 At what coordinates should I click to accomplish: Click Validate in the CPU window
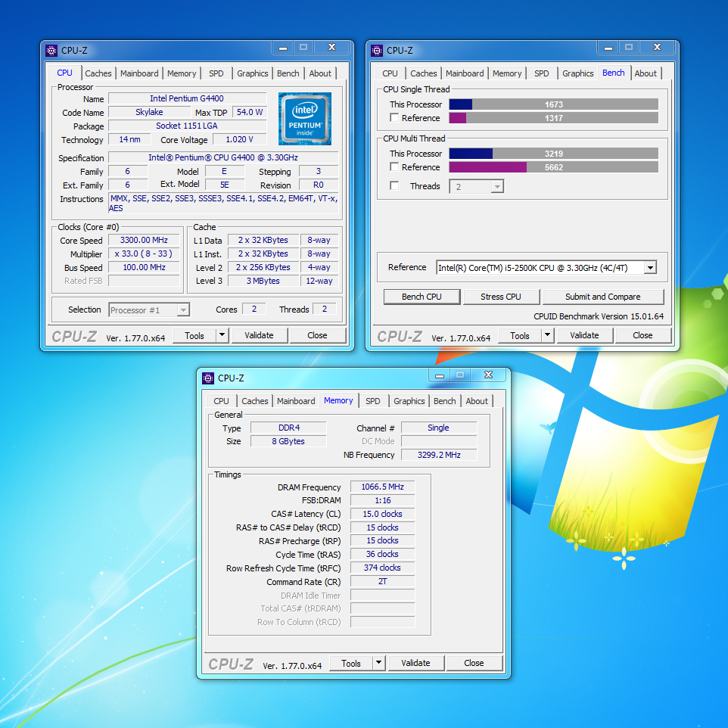259,335
